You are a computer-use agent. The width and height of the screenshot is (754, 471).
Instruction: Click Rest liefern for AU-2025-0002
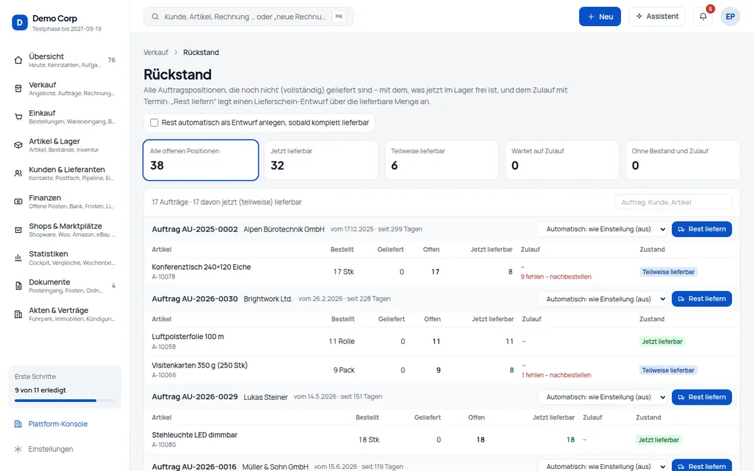tap(702, 229)
